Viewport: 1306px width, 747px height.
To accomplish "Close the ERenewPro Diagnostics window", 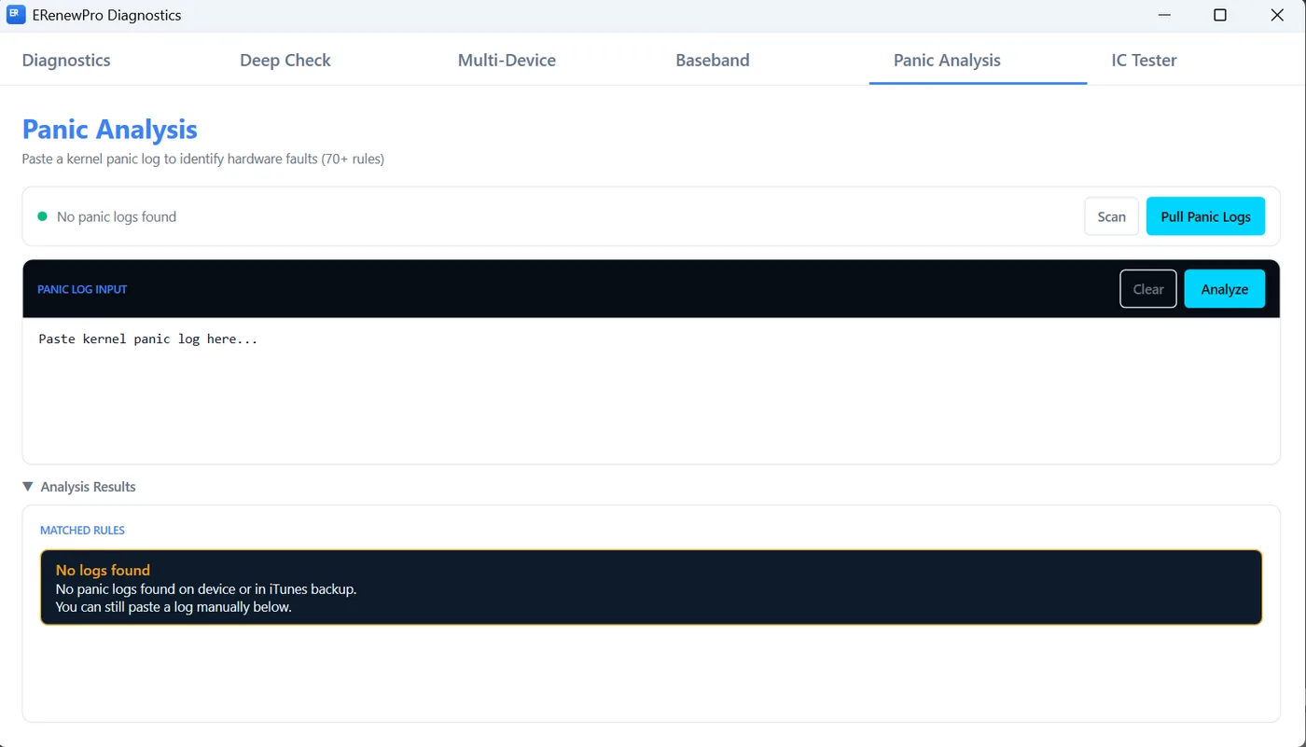I will coord(1277,15).
